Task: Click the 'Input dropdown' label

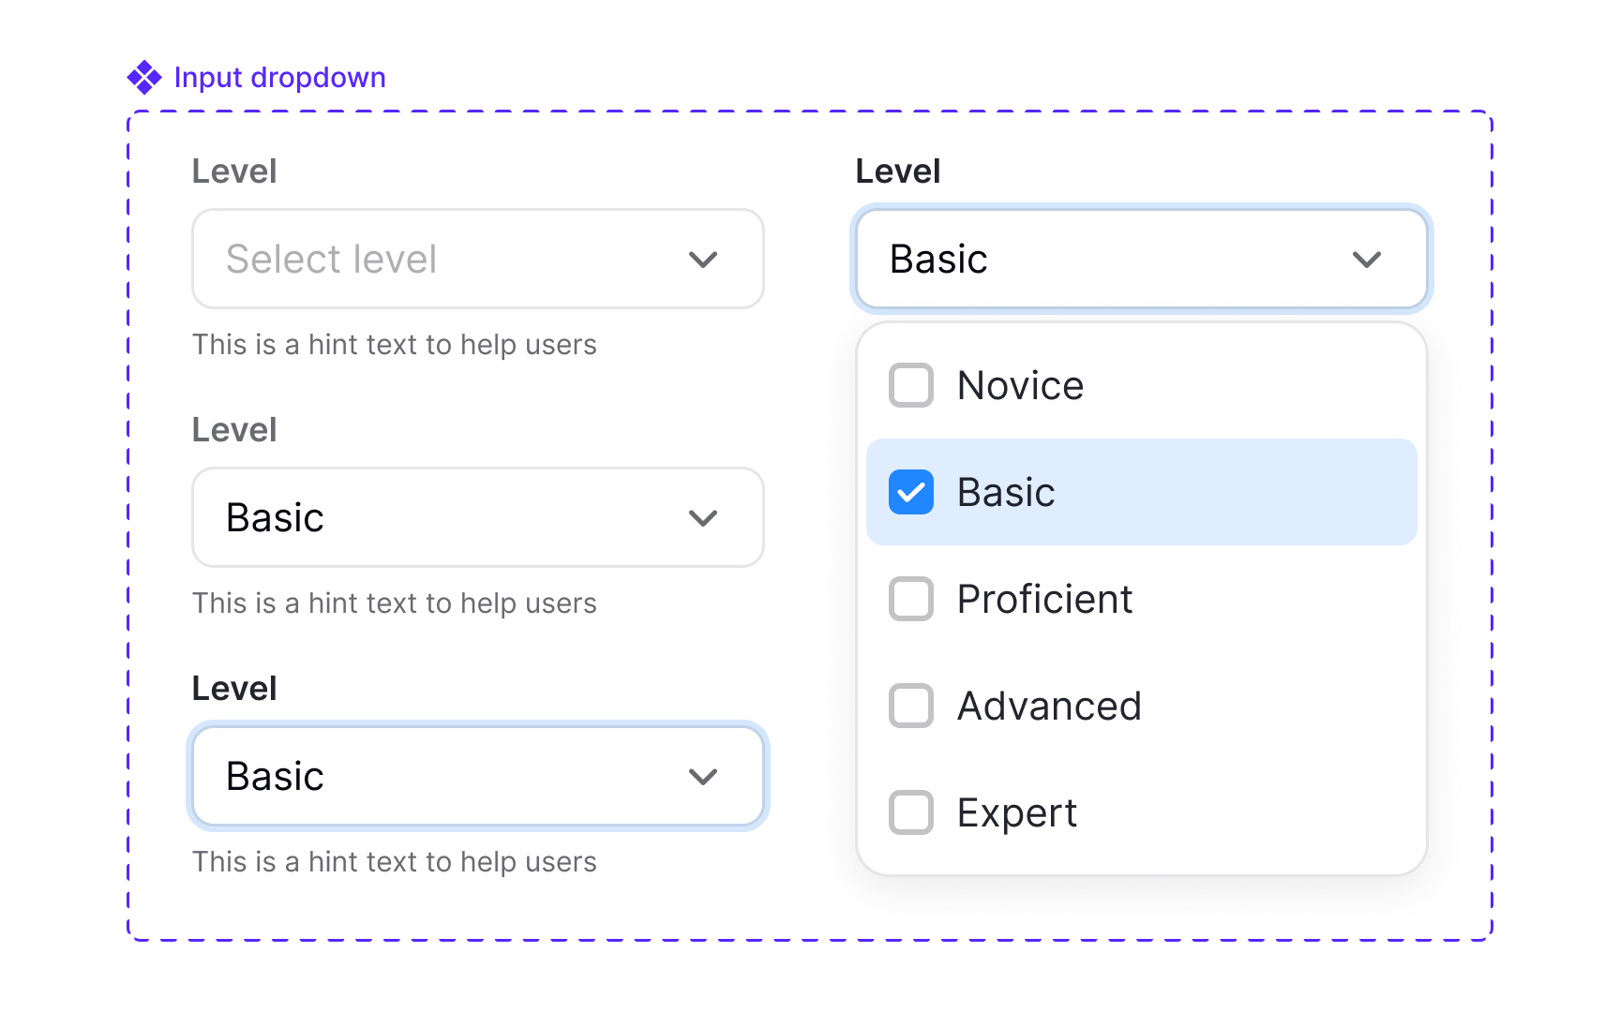Action: [278, 77]
